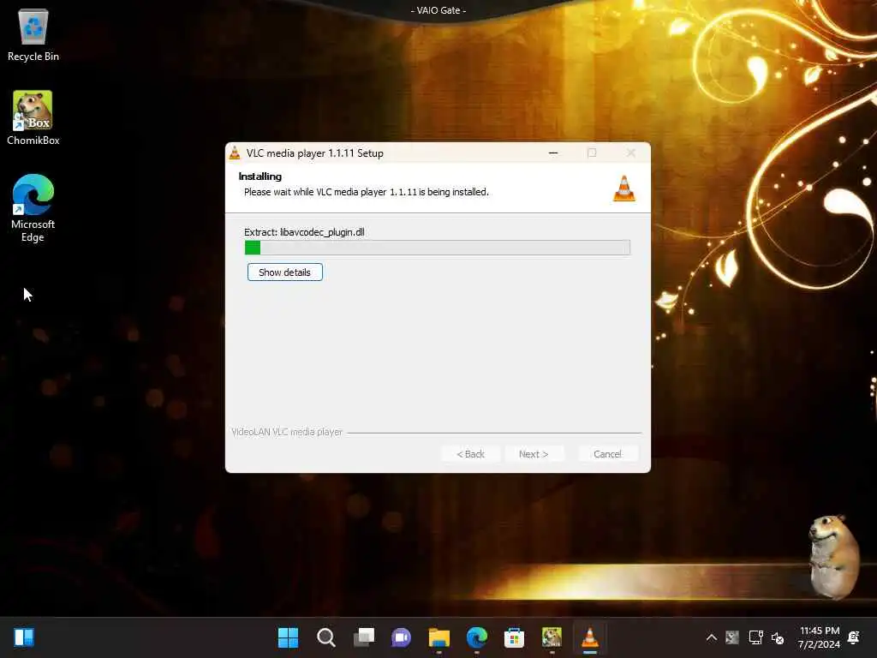Open the notification bell icon
Image resolution: width=877 pixels, height=658 pixels.
point(854,637)
